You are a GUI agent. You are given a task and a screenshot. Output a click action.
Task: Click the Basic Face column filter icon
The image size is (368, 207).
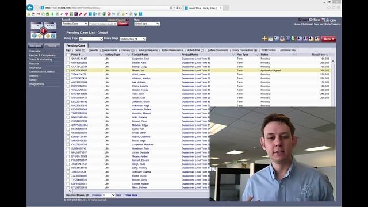pyautogui.click(x=328, y=55)
